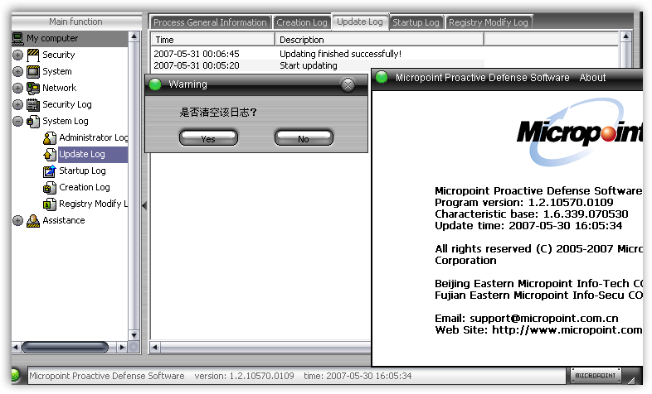Collapse the System Log tree node
The height and width of the screenshot is (394, 652).
[17, 121]
